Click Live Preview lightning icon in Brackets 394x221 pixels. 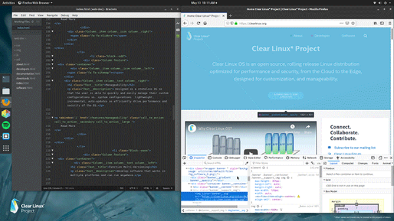(x=178, y=23)
